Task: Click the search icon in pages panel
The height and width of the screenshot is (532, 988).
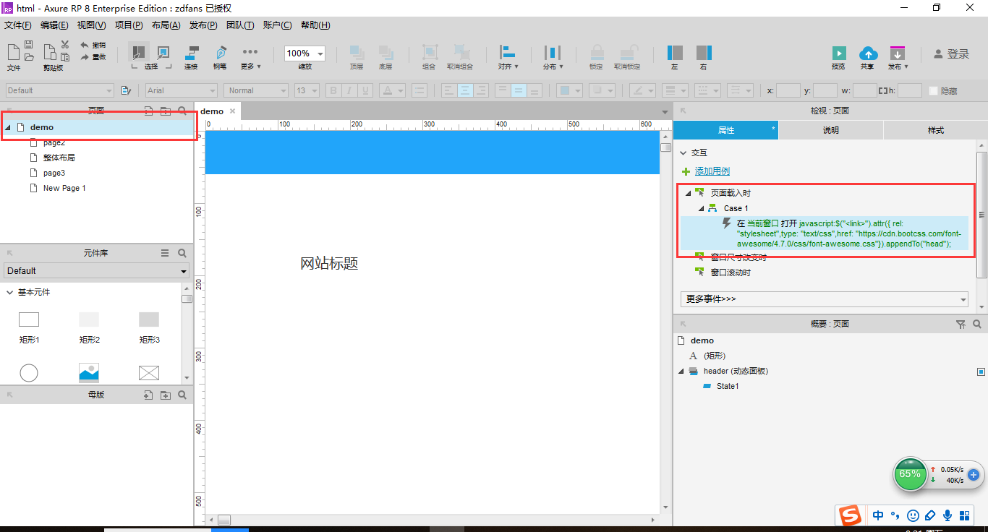Action: tap(182, 111)
